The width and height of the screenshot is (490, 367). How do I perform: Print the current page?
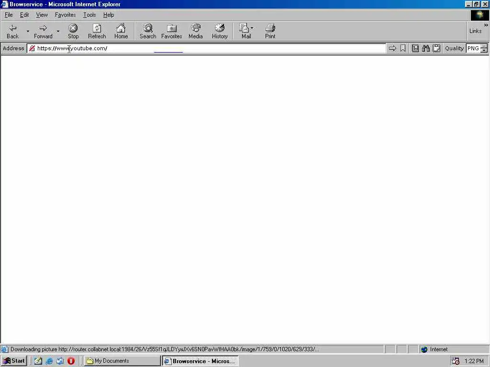[270, 31]
